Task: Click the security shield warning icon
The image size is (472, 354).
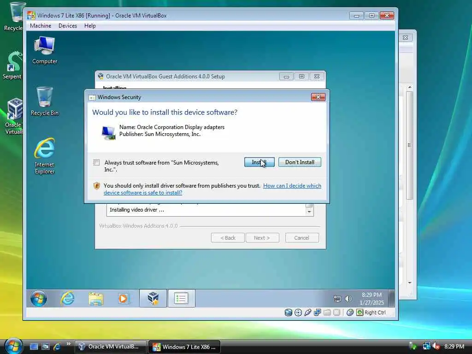Action: coord(96,186)
